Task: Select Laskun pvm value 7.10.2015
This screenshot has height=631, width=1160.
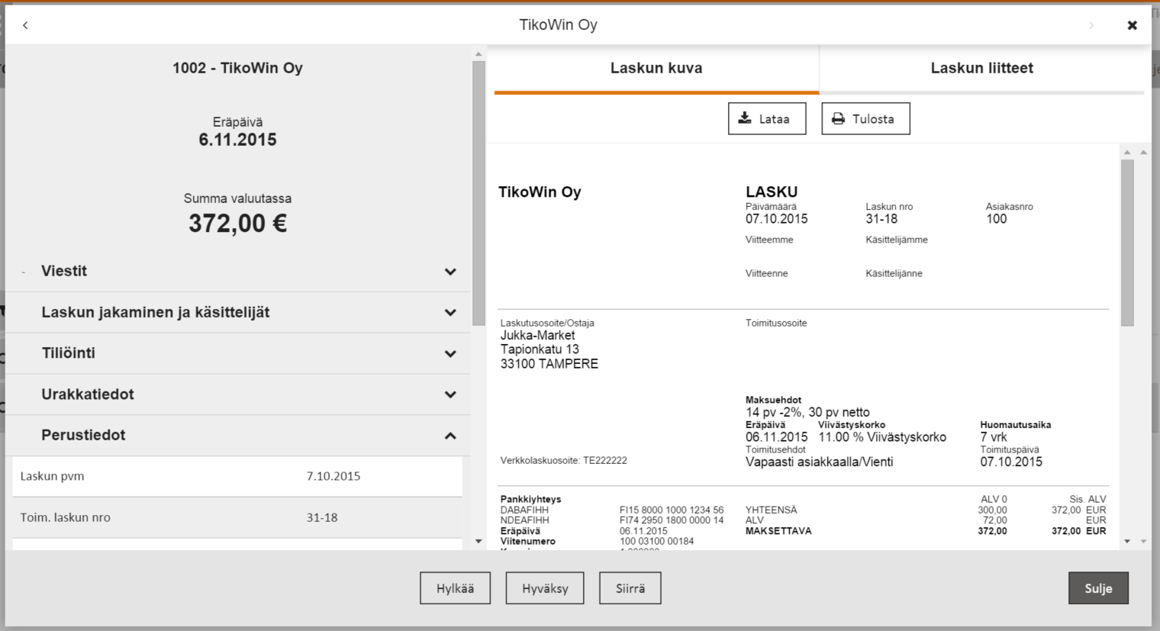Action: click(333, 476)
